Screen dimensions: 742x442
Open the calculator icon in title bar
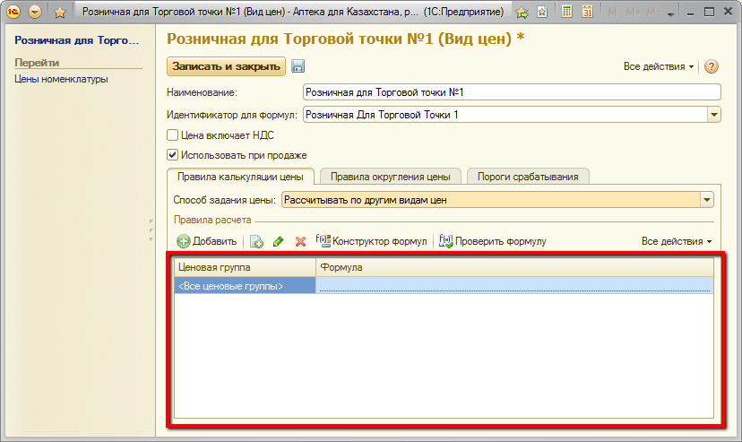566,13
